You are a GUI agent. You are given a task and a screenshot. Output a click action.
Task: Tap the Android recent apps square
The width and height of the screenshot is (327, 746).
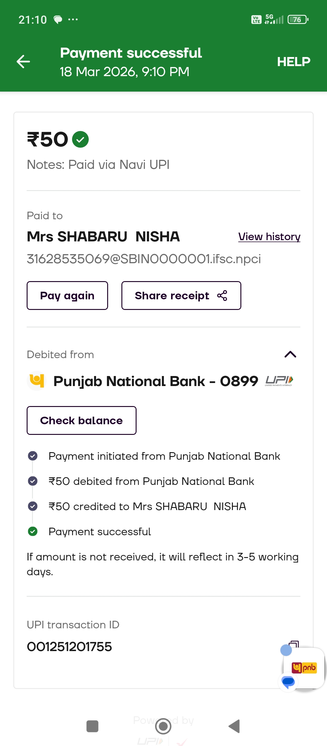92,726
